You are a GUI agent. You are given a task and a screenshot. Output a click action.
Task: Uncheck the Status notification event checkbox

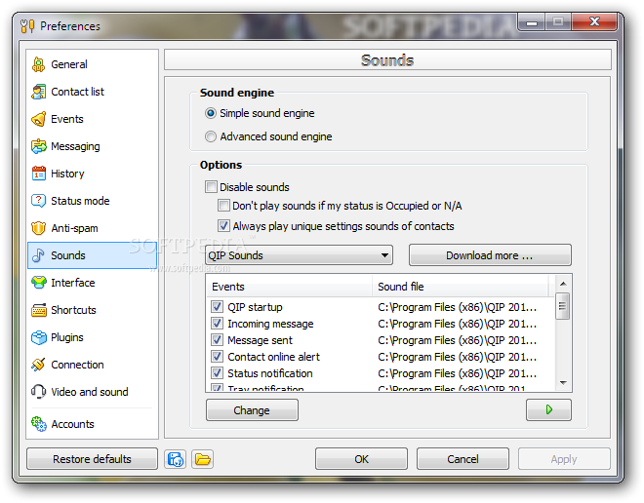tap(217, 373)
